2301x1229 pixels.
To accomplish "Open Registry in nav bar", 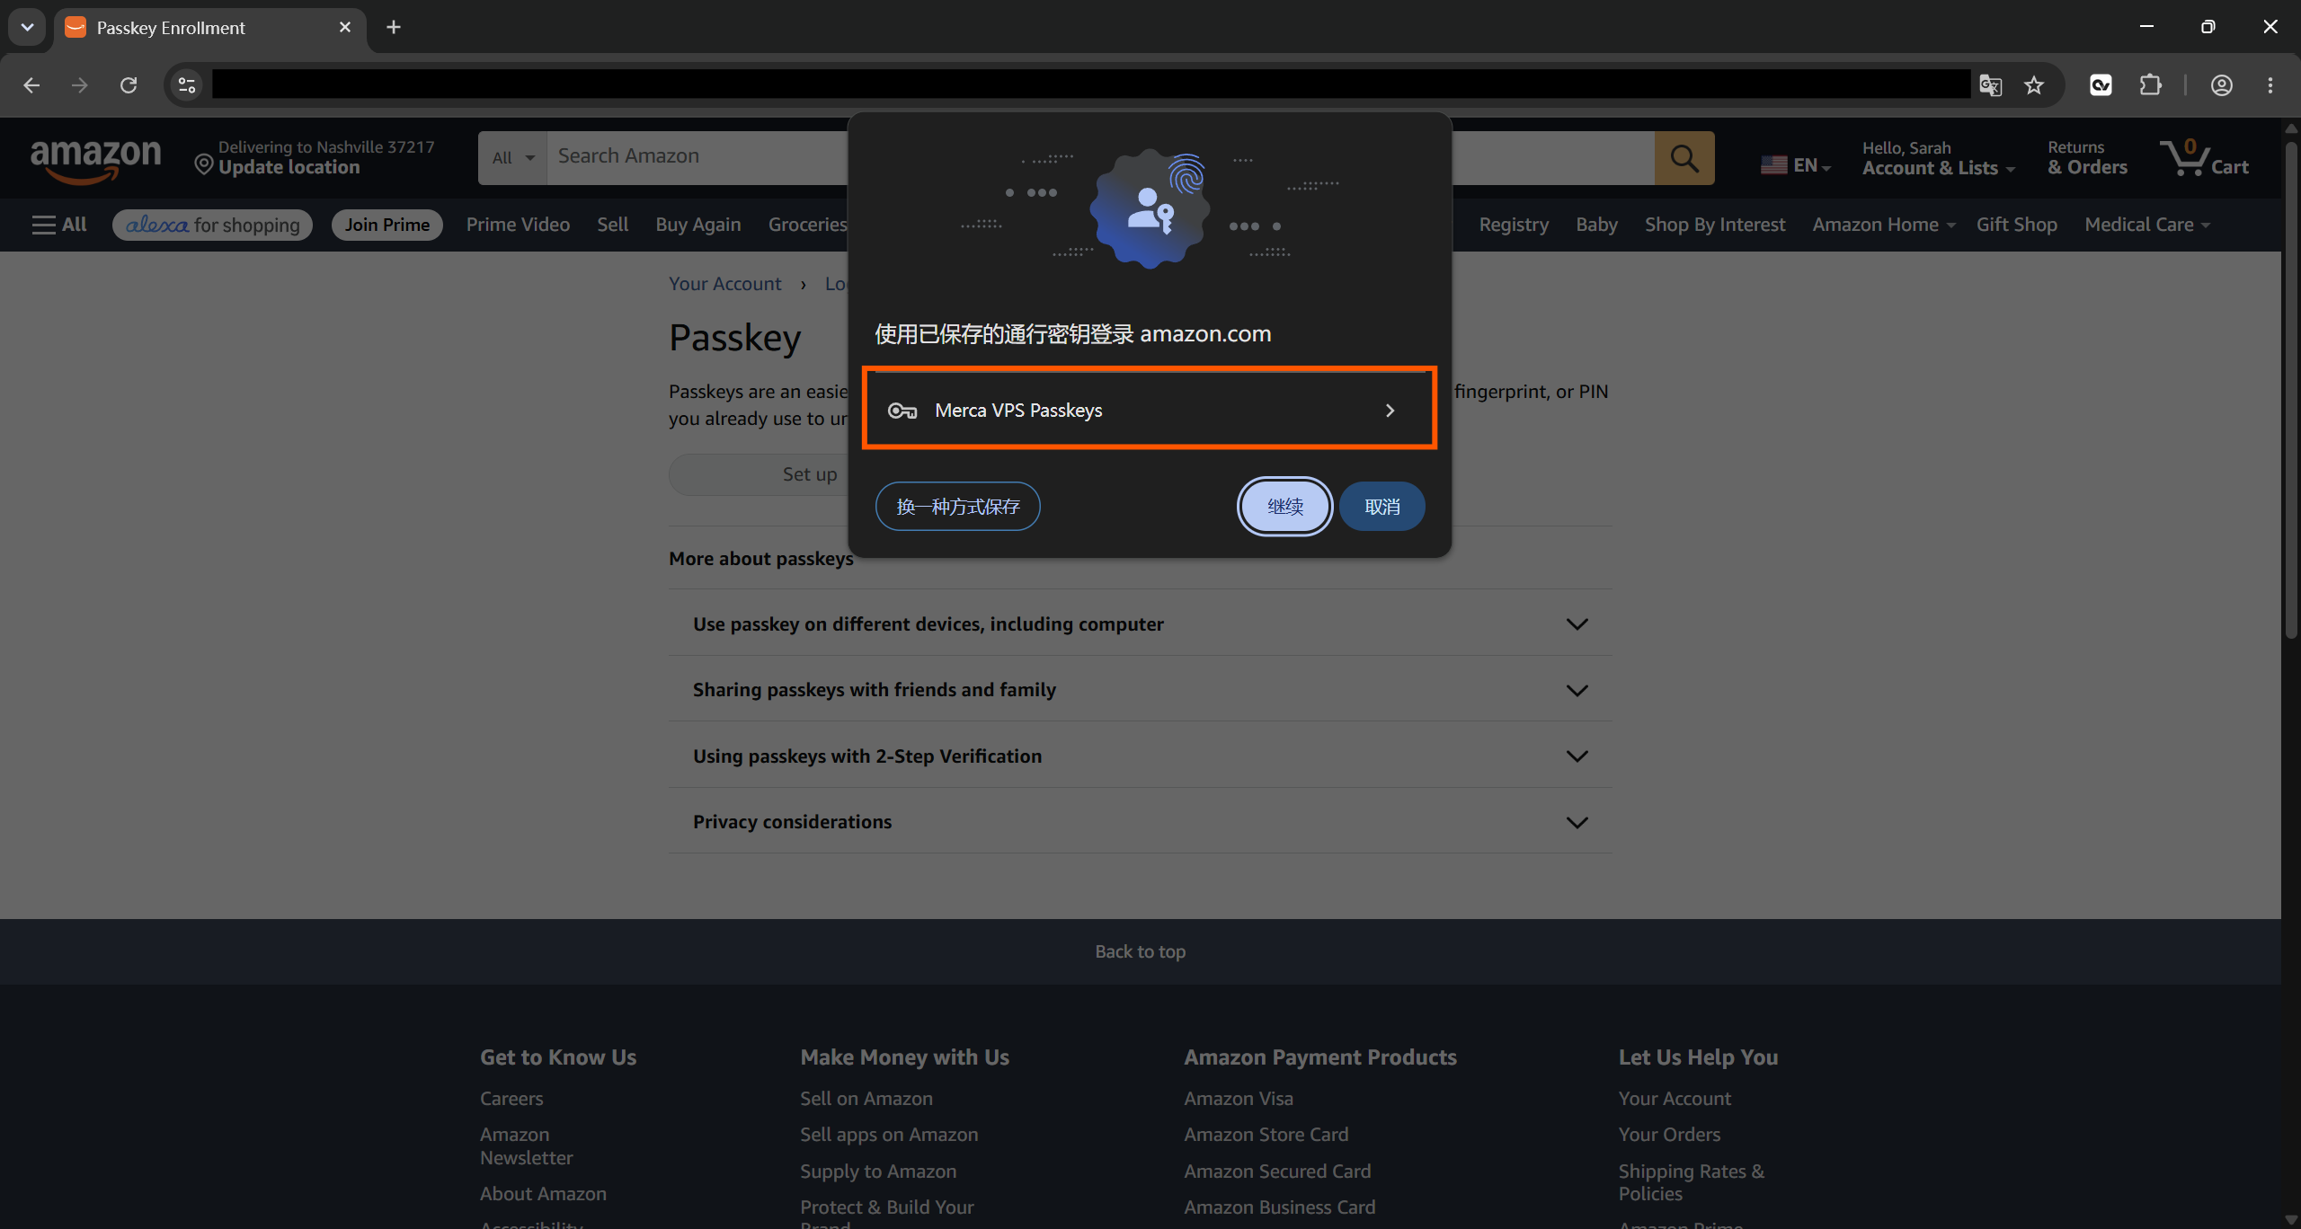I will coord(1514,225).
